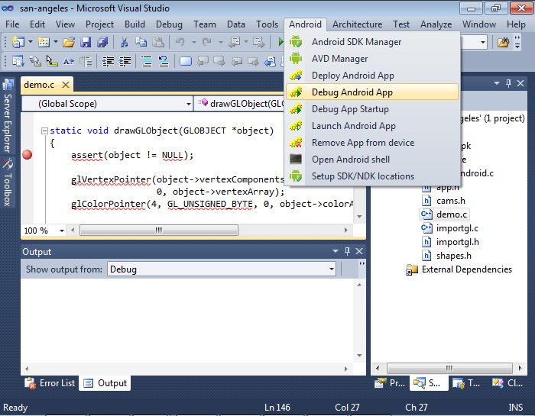Click the Save All icon
Image resolution: width=535 pixels, height=416 pixels.
102,42
